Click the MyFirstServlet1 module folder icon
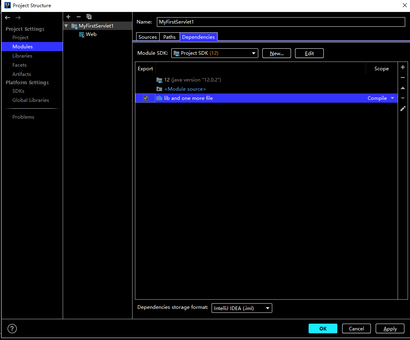The image size is (410, 340). 74,26
